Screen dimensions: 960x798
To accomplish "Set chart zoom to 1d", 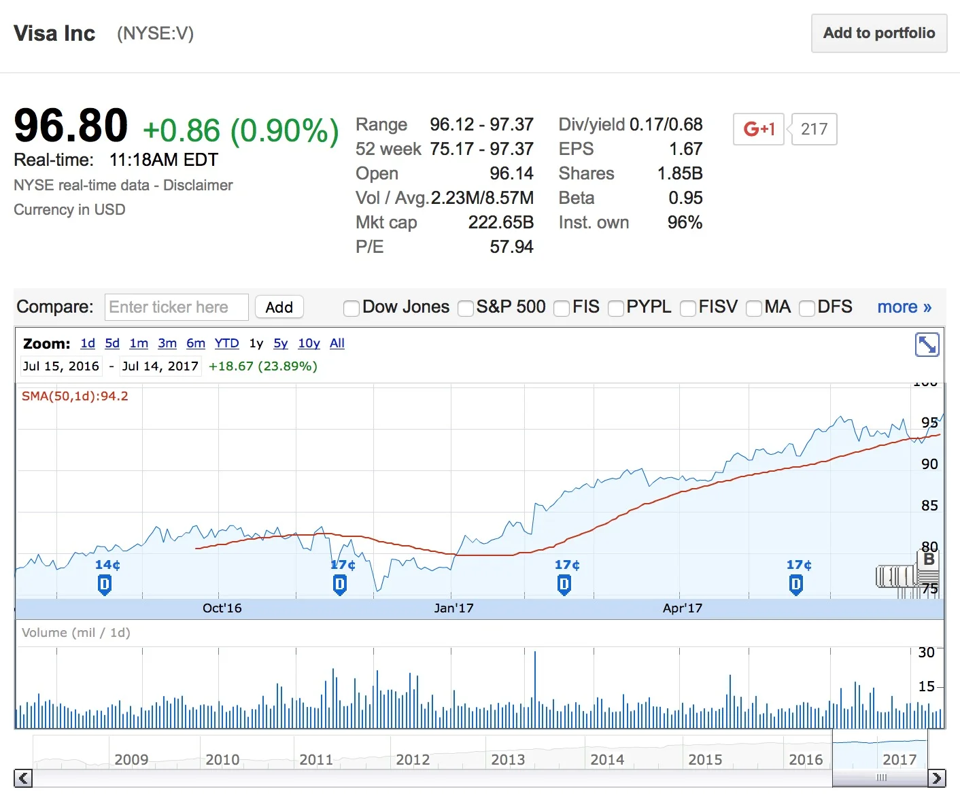I will point(88,343).
